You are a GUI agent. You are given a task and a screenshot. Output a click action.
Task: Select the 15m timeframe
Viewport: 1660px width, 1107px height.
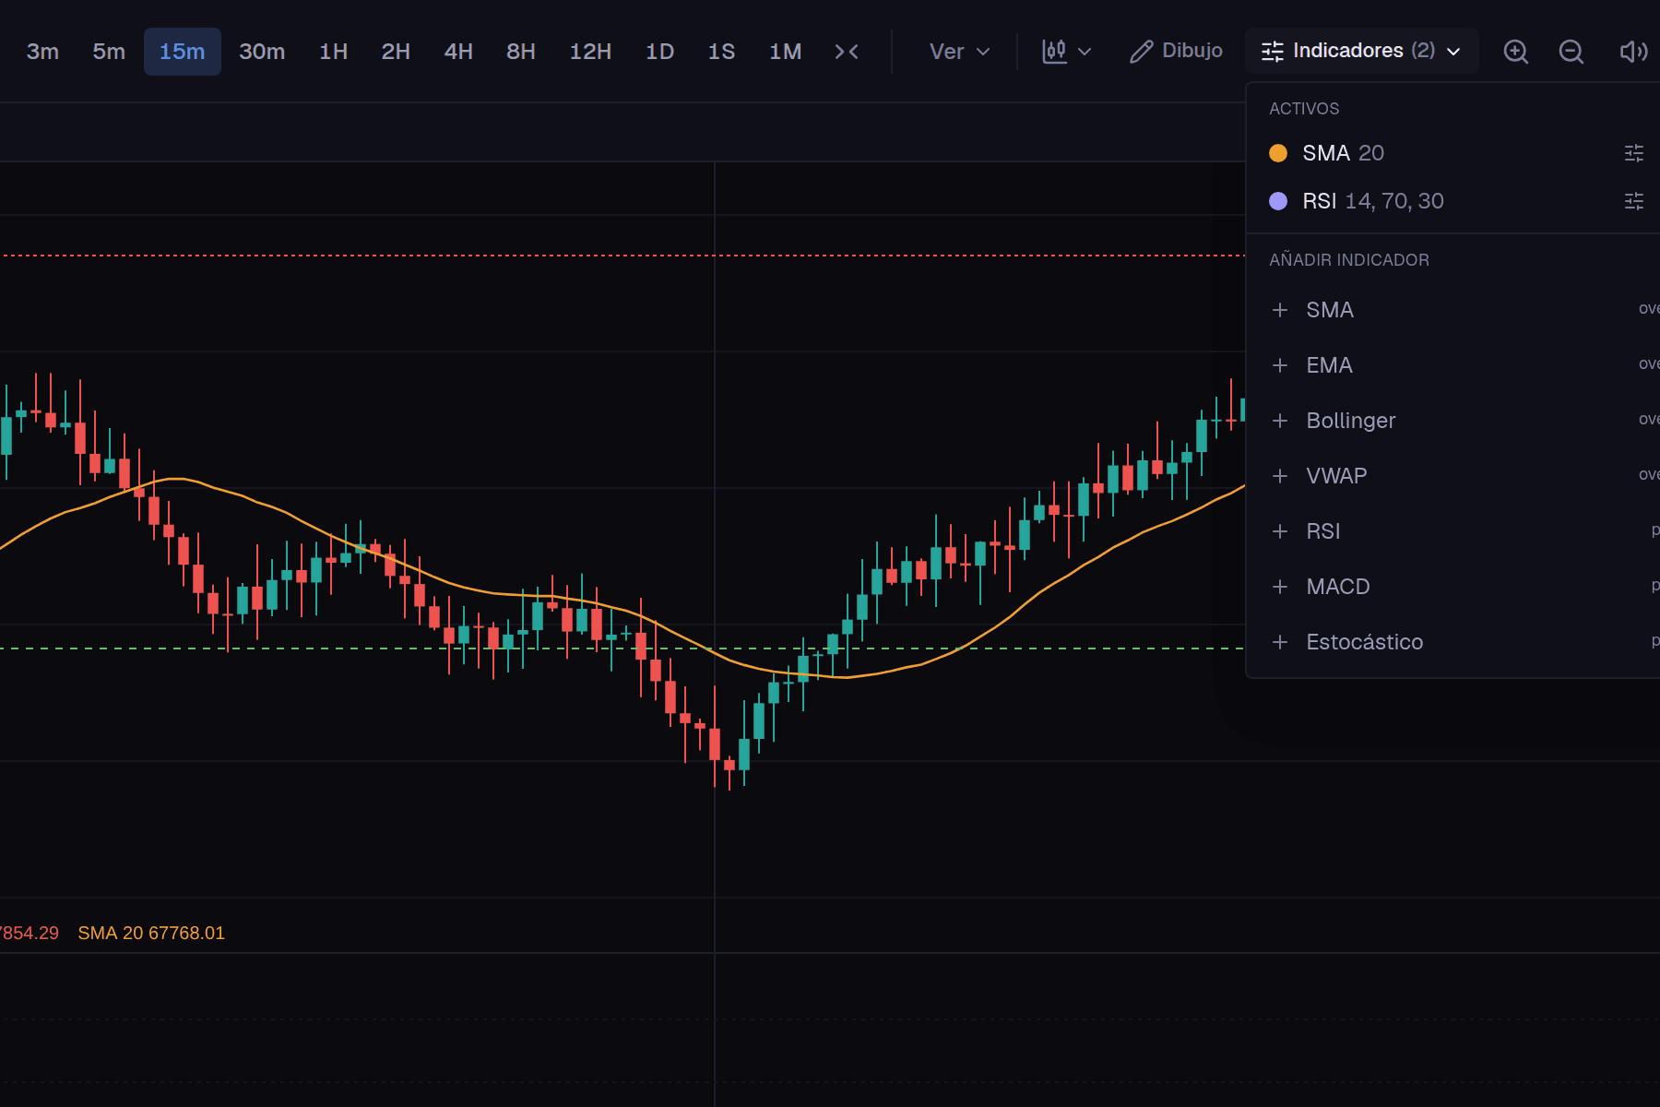pyautogui.click(x=182, y=52)
